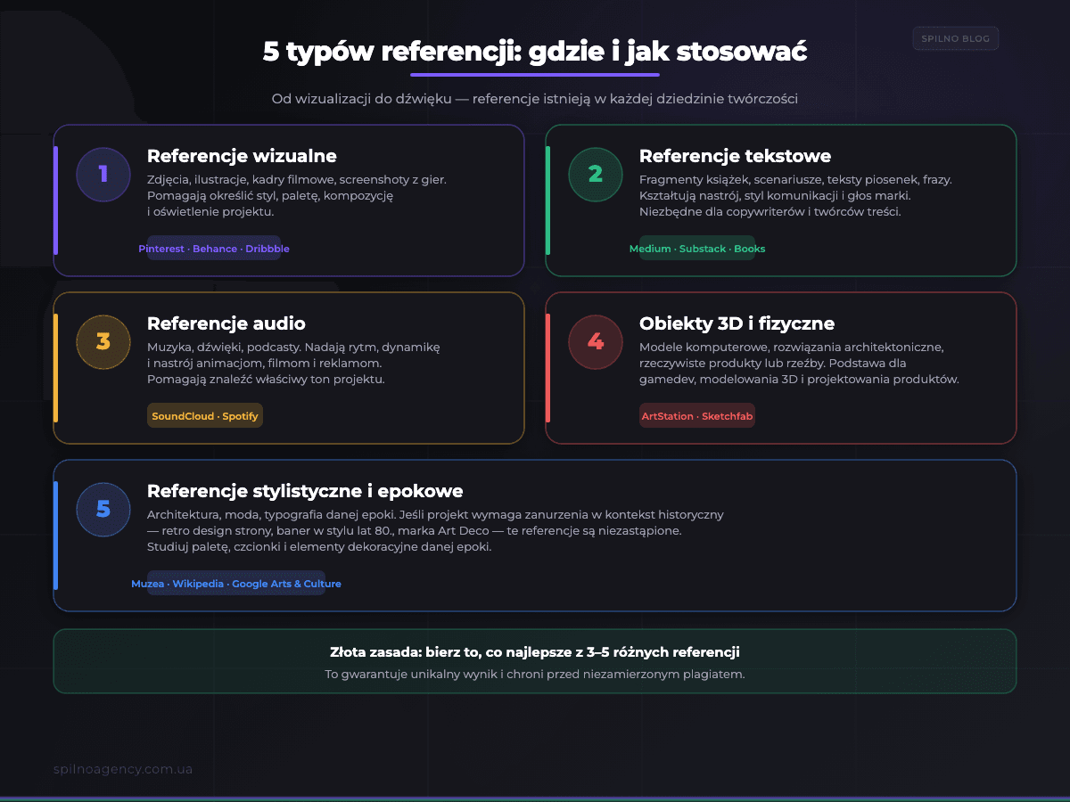The width and height of the screenshot is (1070, 802).
Task: Click the Pinterest · Behance · Dribbble tag
Action: point(214,249)
